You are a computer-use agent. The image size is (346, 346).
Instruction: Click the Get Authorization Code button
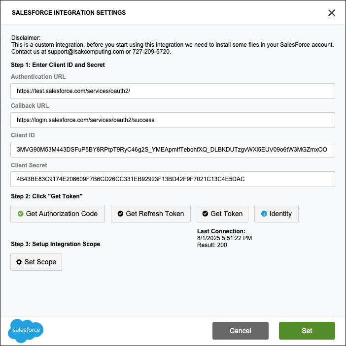pyautogui.click(x=58, y=214)
